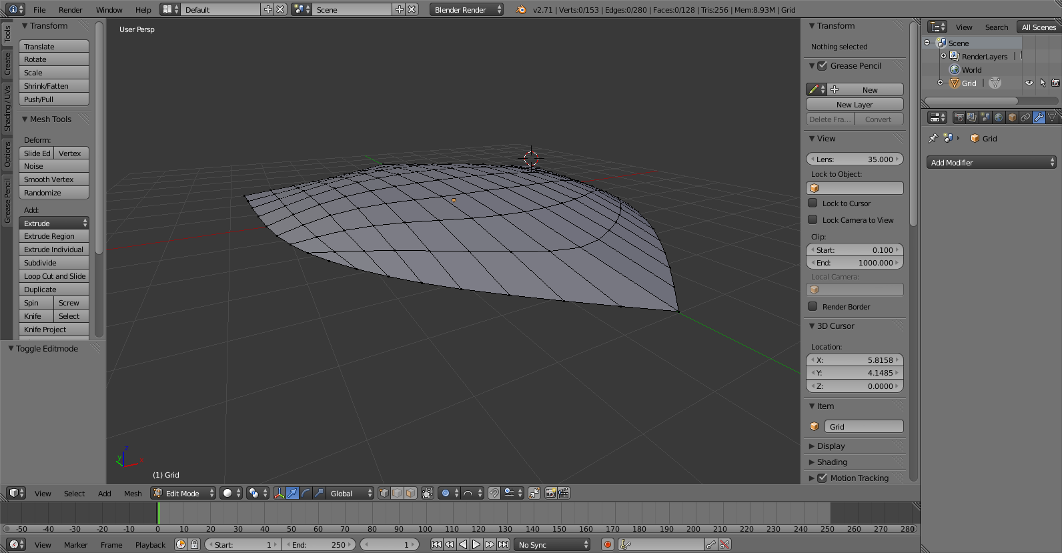The width and height of the screenshot is (1062, 553).
Task: Open the No Sync playback dropdown
Action: 552,544
